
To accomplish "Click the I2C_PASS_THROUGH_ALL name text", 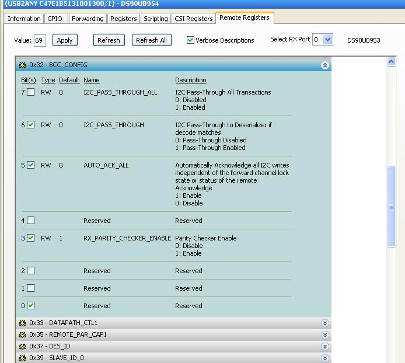I will 120,92.
